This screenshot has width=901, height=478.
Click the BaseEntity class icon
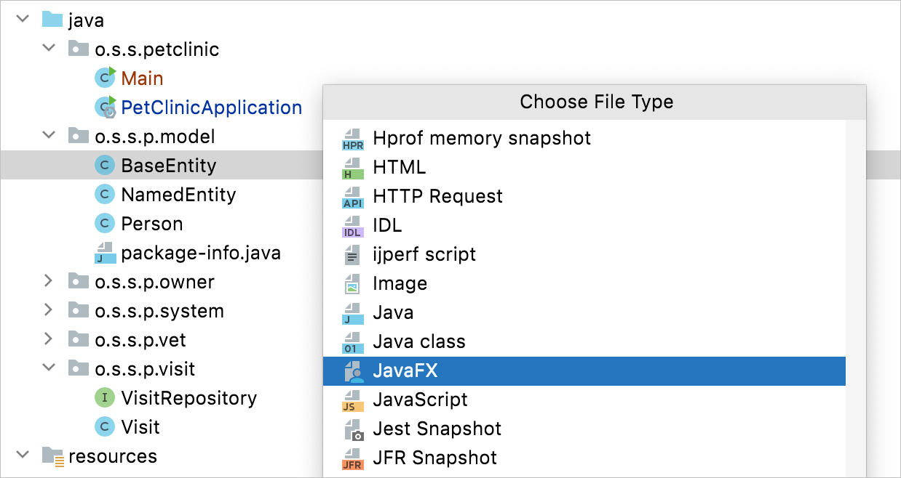(106, 166)
